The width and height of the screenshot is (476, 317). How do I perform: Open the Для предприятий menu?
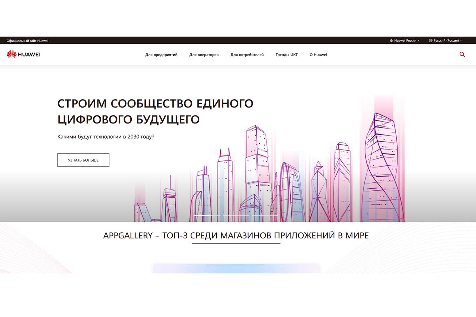click(161, 55)
